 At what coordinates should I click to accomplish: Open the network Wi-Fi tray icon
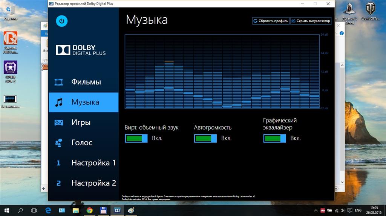coord(337,210)
